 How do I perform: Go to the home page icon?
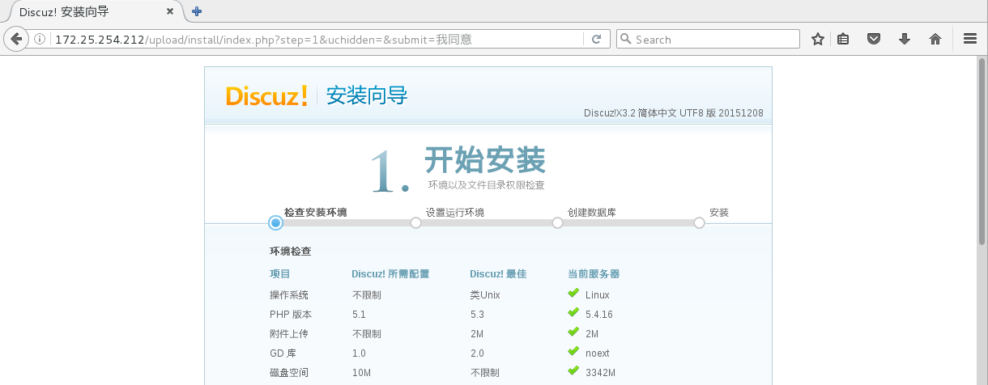point(935,39)
